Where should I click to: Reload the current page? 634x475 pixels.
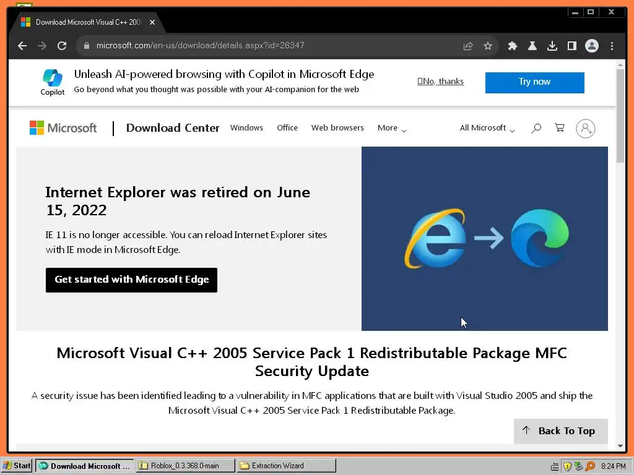point(61,46)
